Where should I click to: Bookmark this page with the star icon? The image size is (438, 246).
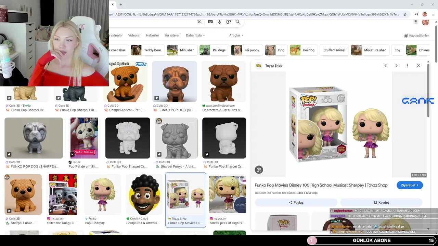pos(405,14)
